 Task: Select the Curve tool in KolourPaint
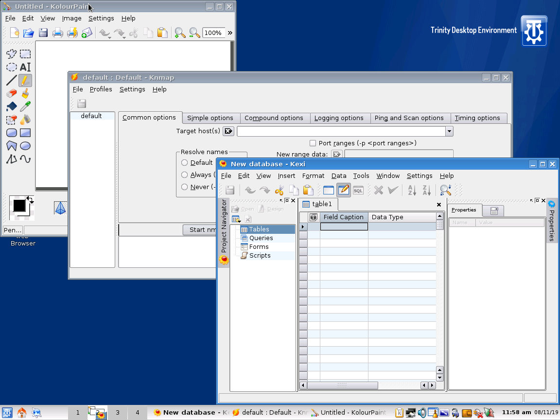point(25,159)
